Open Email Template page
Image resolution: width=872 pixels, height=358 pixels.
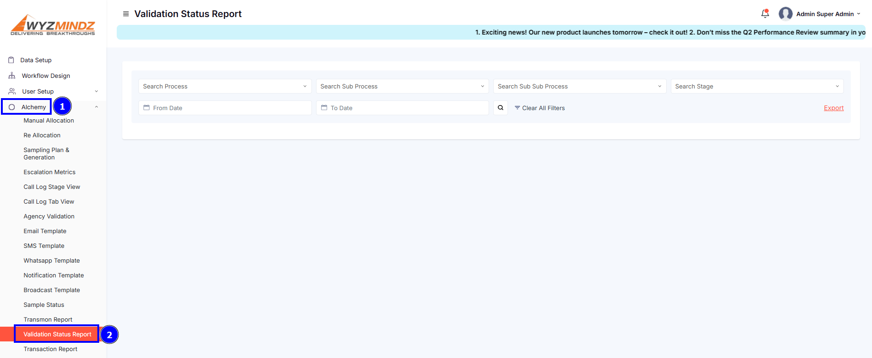(45, 231)
